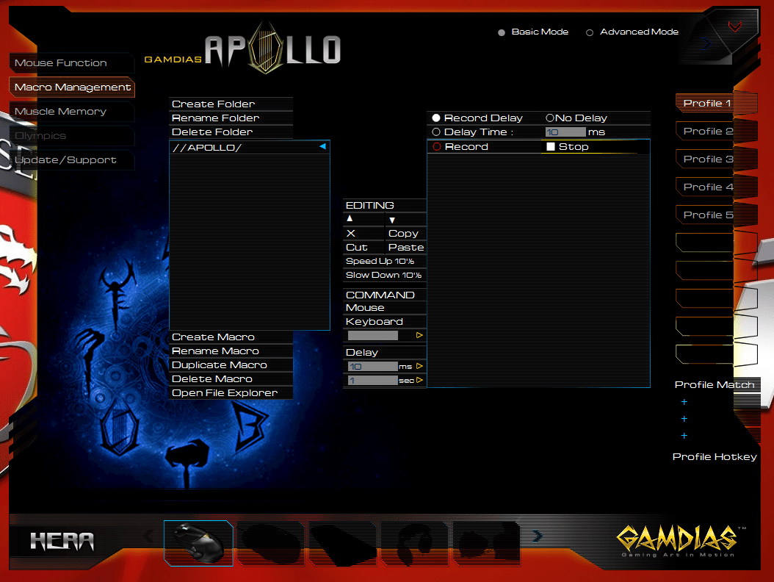Image resolution: width=774 pixels, height=582 pixels.
Task: Switch to Profile 2 tab
Action: pos(705,132)
